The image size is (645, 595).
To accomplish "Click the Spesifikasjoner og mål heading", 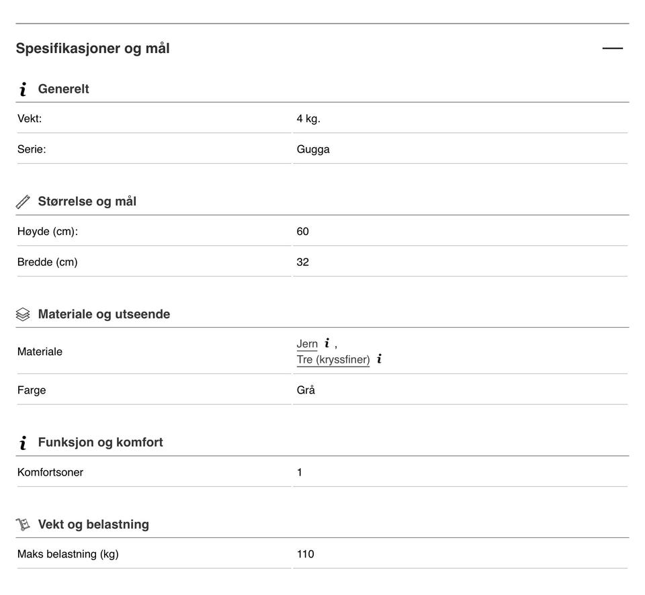I will [93, 48].
